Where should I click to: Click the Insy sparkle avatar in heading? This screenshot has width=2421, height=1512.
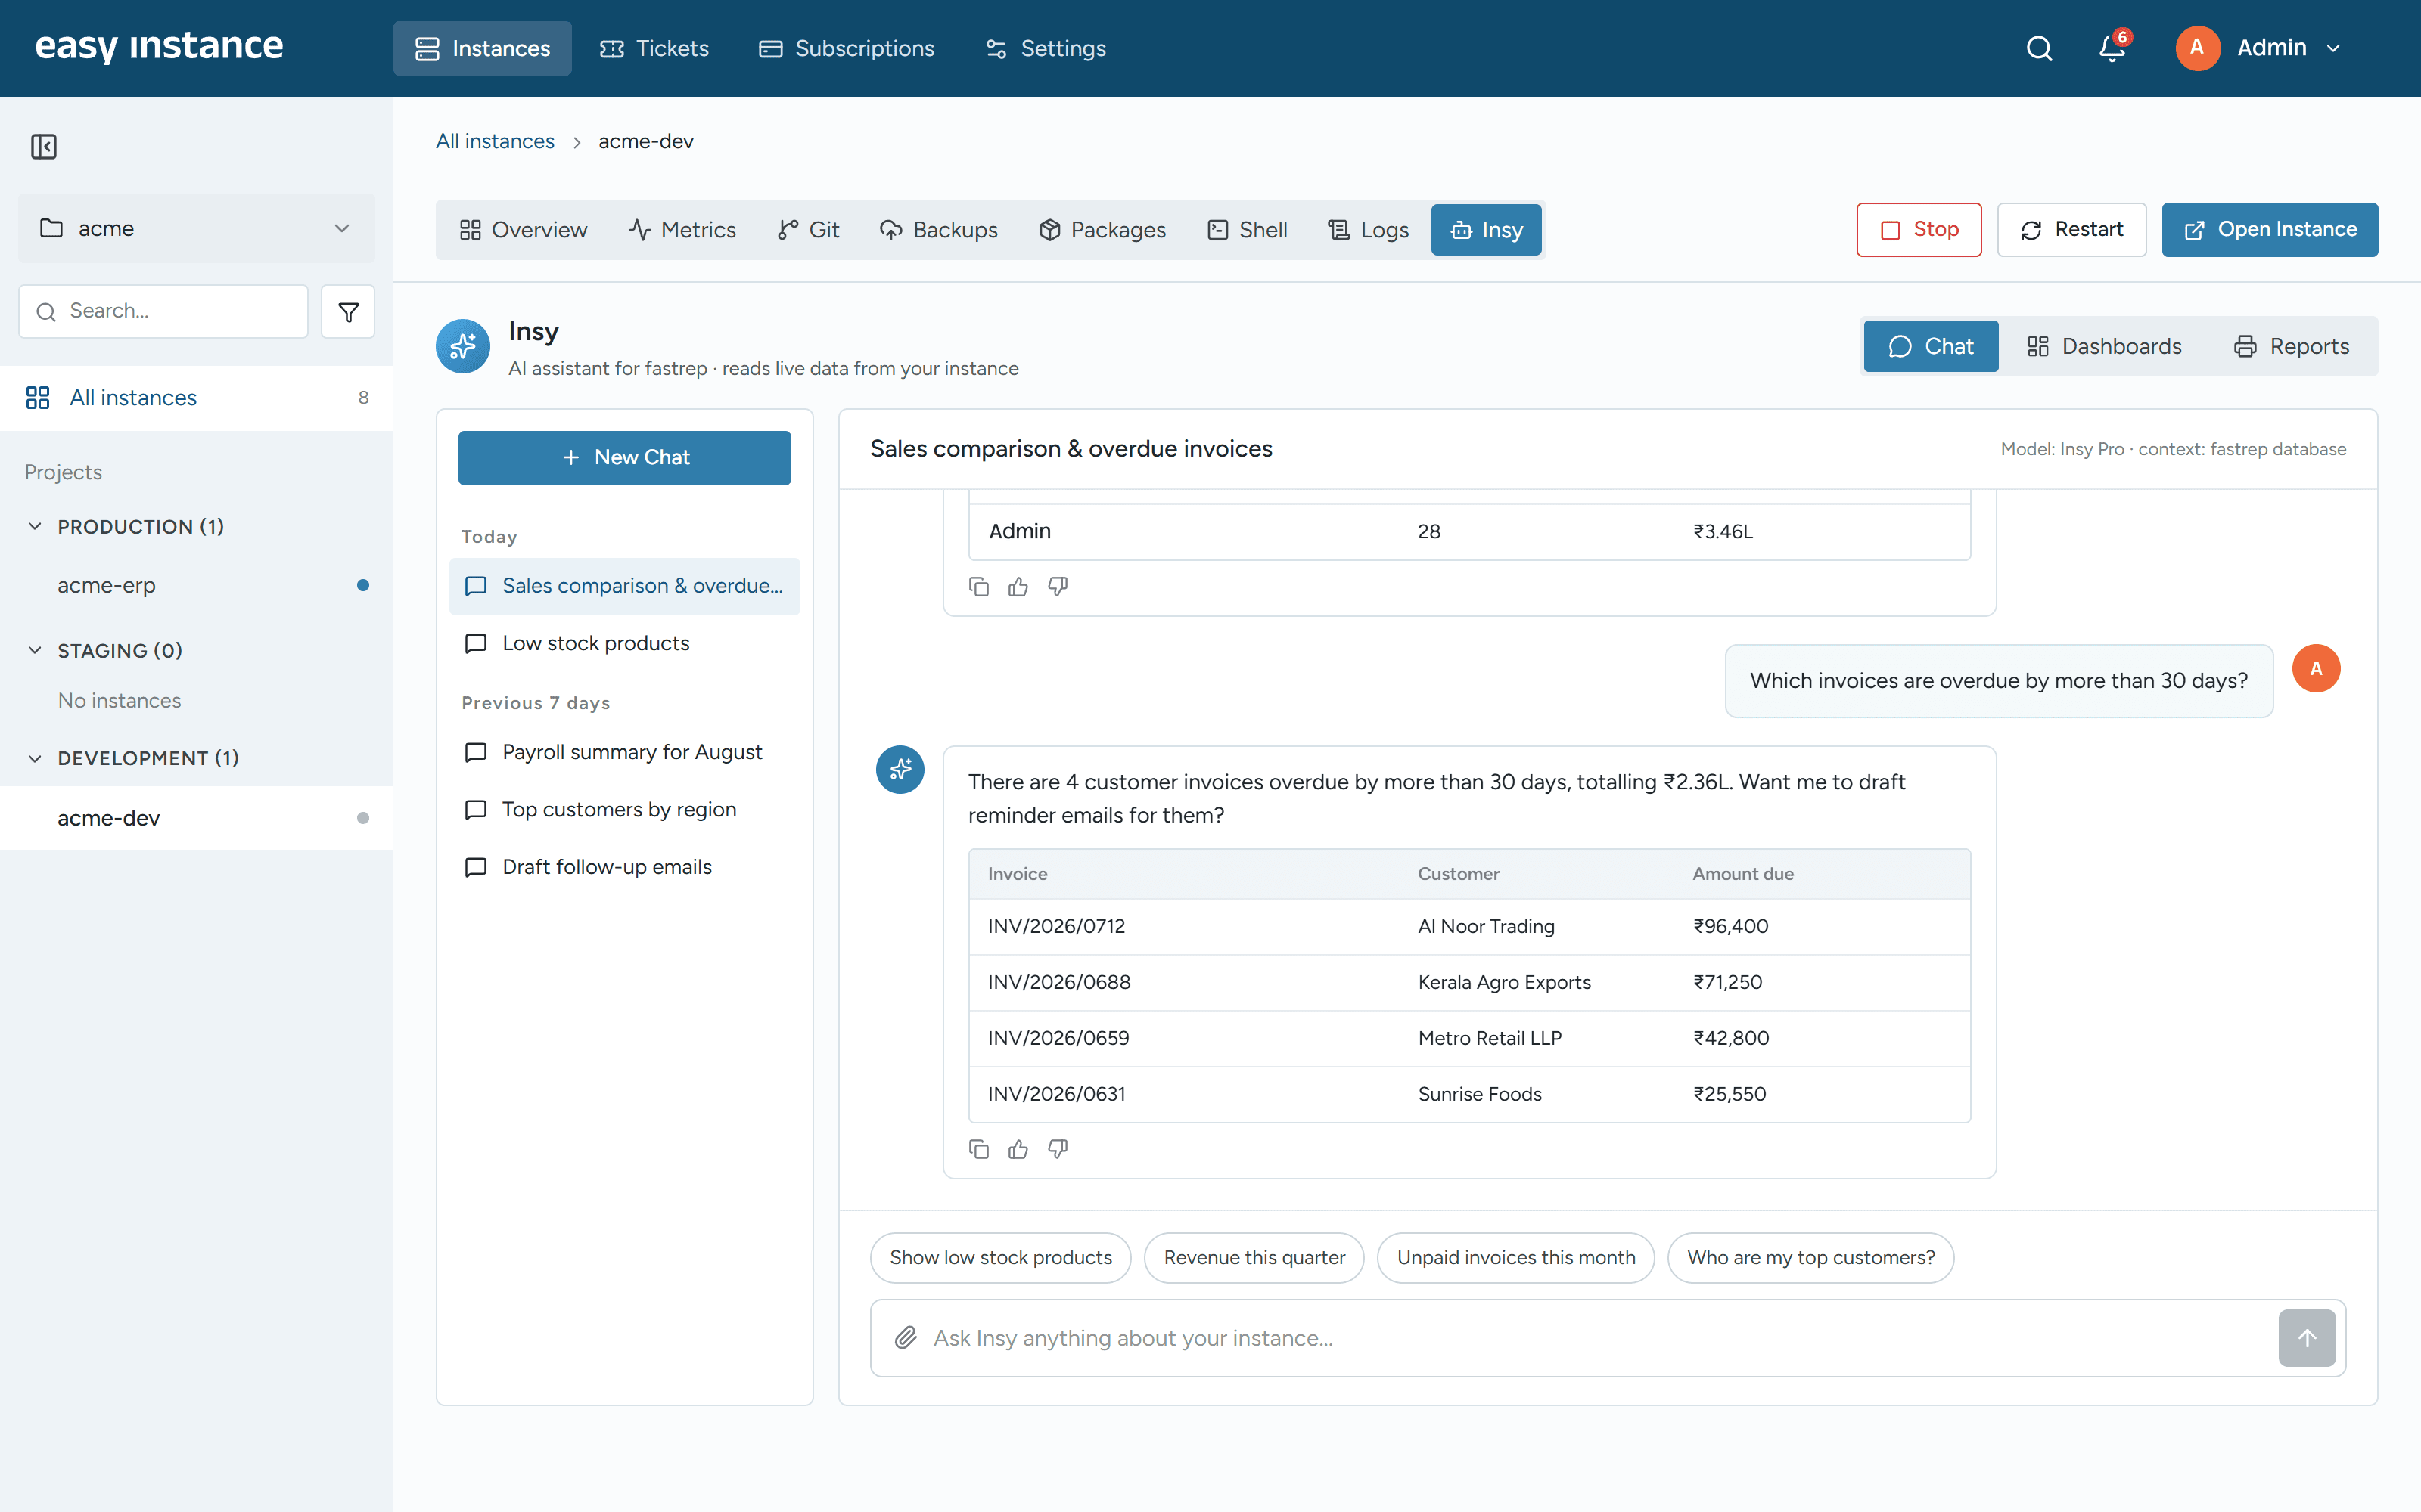pyautogui.click(x=463, y=346)
